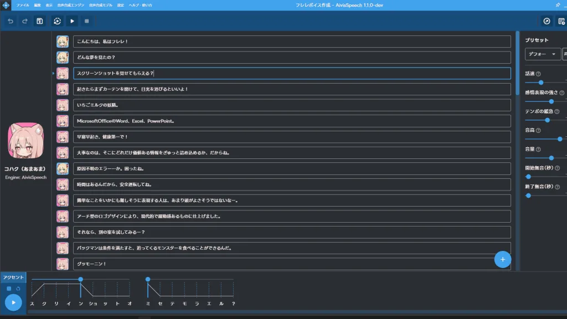Image resolution: width=567 pixels, height=319 pixels.
Task: Click the large コハク（あまあま） character portrait
Action: (x=25, y=141)
